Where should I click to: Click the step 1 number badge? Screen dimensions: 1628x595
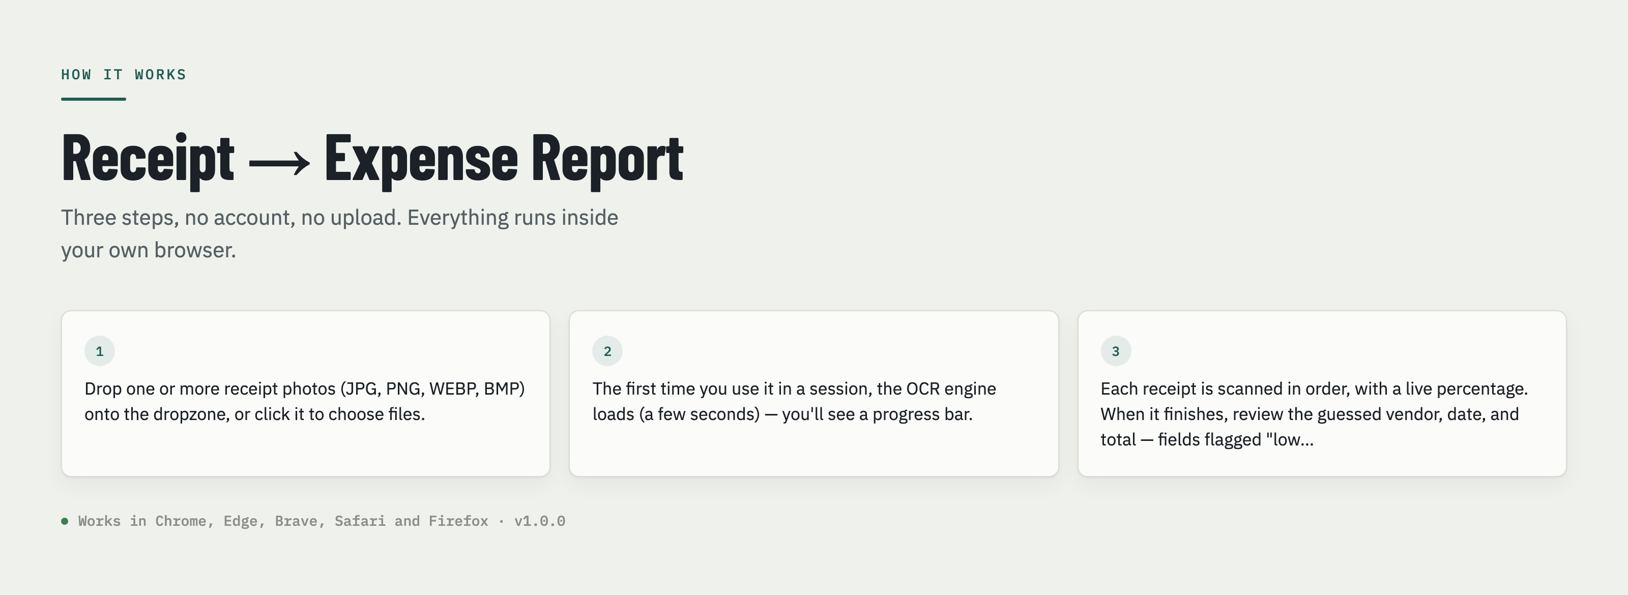point(99,351)
